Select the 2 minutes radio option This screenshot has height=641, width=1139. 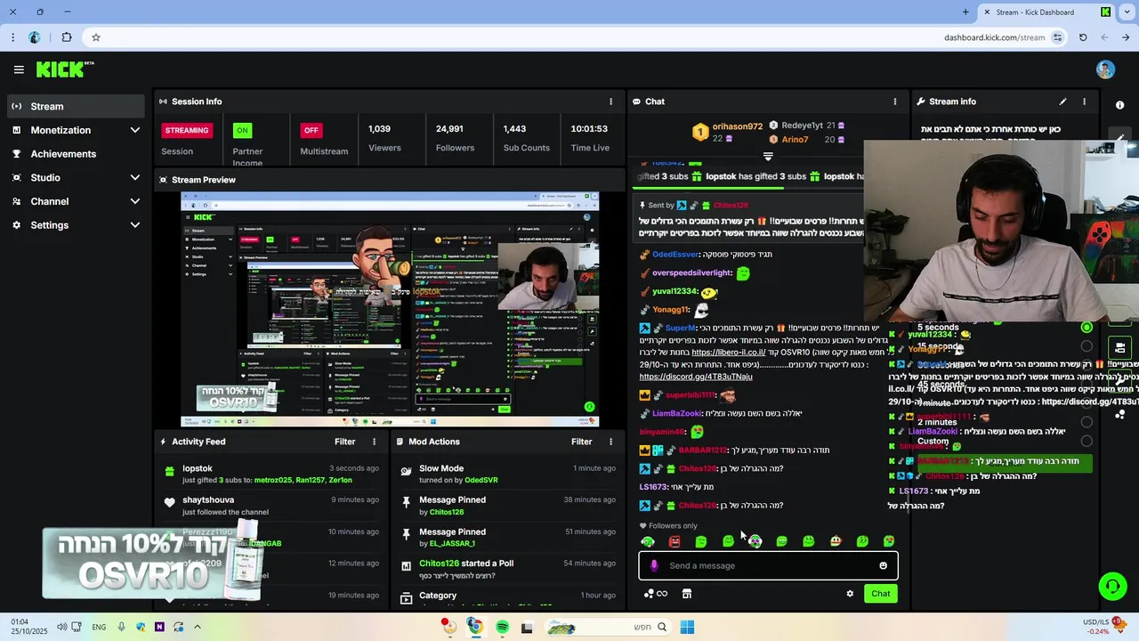[x=1086, y=422]
